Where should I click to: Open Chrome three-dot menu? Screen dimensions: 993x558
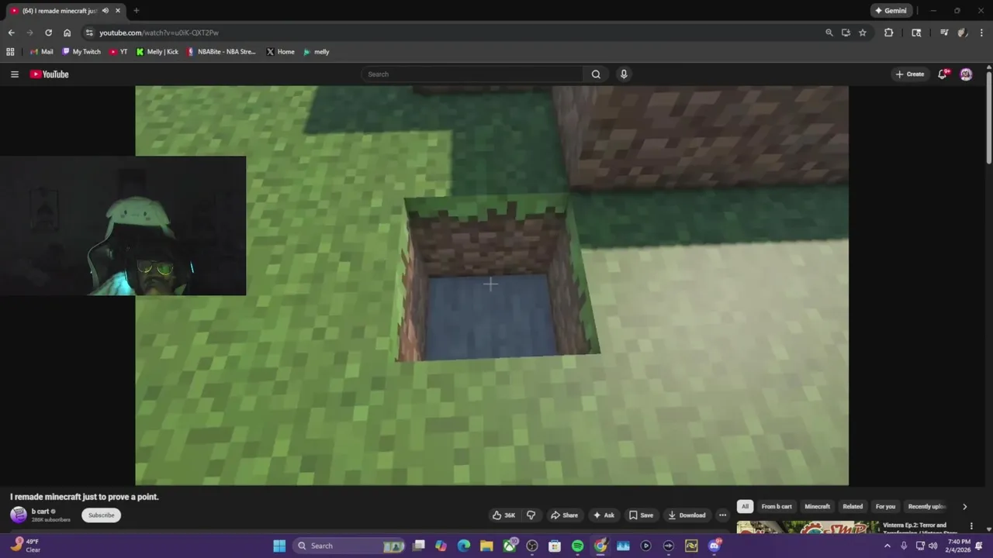pyautogui.click(x=980, y=33)
